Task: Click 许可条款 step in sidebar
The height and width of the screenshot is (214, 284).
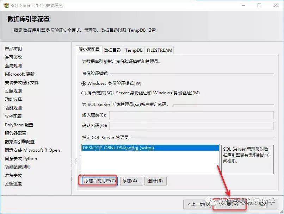Action: (13, 57)
